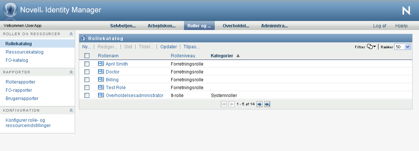The width and height of the screenshot is (419, 151).
Task: Switch to the Selvbetjening tab
Action: pos(123,26)
